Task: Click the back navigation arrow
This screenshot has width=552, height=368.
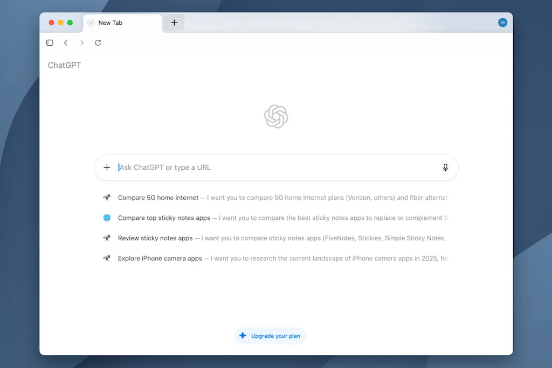Action: point(66,43)
